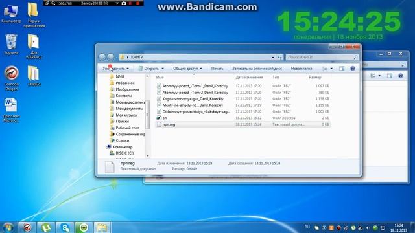This screenshot has width=415, height=233.
Task: Open uTorrent from the taskbar
Action: [46, 227]
